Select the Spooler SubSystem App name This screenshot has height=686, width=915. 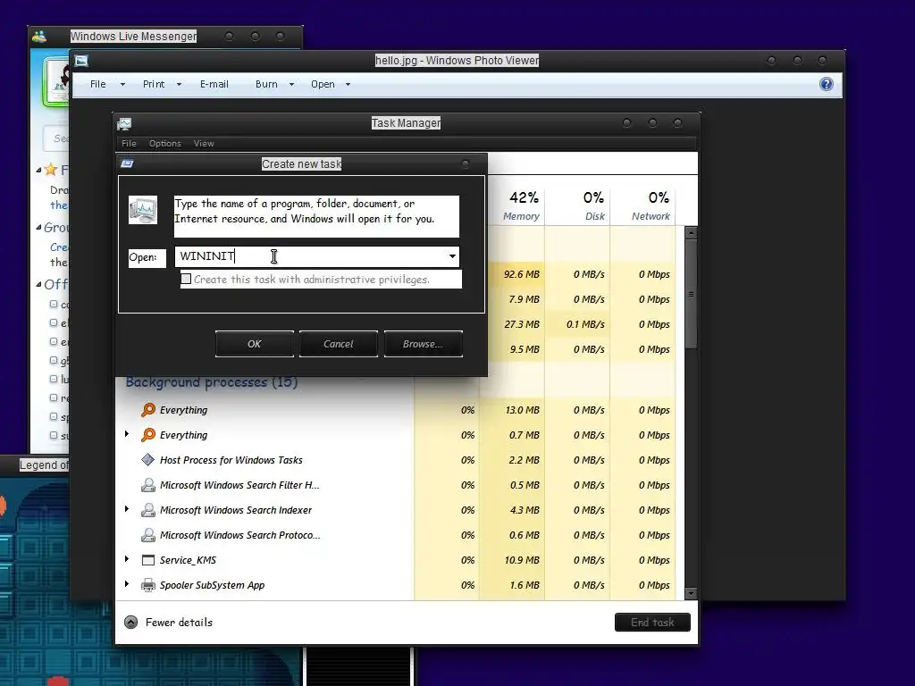point(212,585)
